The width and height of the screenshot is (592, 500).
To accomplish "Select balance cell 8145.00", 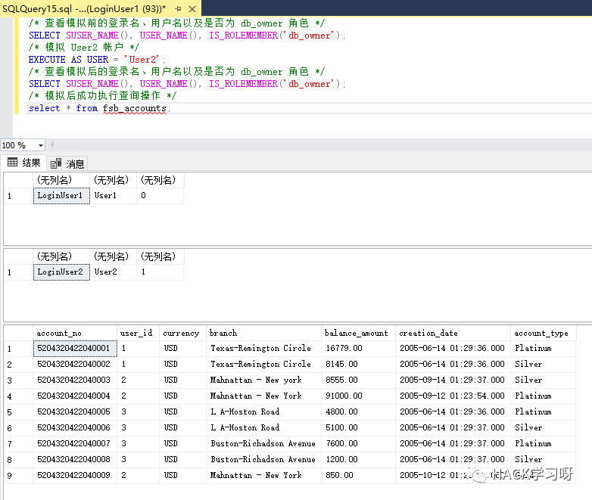I will 358,364.
